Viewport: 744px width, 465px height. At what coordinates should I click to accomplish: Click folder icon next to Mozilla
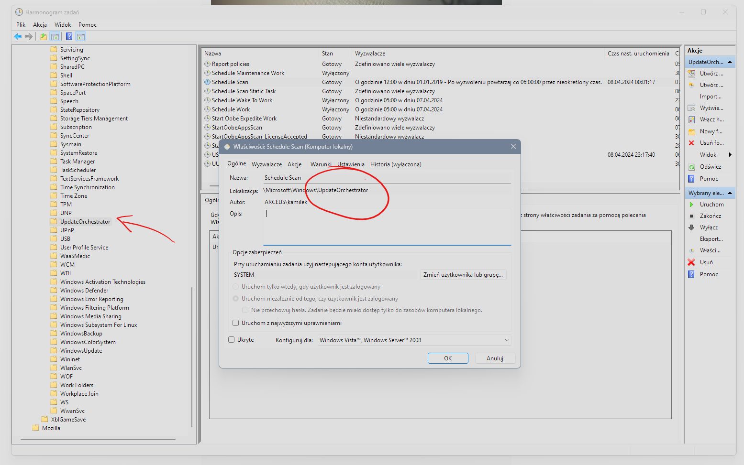(x=35, y=428)
